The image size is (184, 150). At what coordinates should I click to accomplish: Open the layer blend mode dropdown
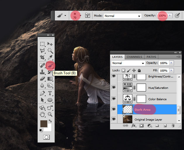(128, 63)
